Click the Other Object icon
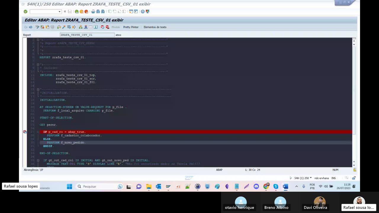This screenshot has width=379, height=213. click(47, 27)
